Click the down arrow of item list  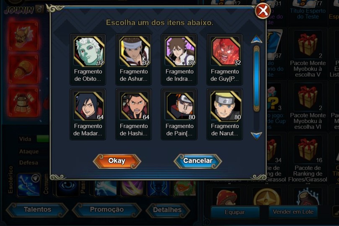tap(256, 136)
